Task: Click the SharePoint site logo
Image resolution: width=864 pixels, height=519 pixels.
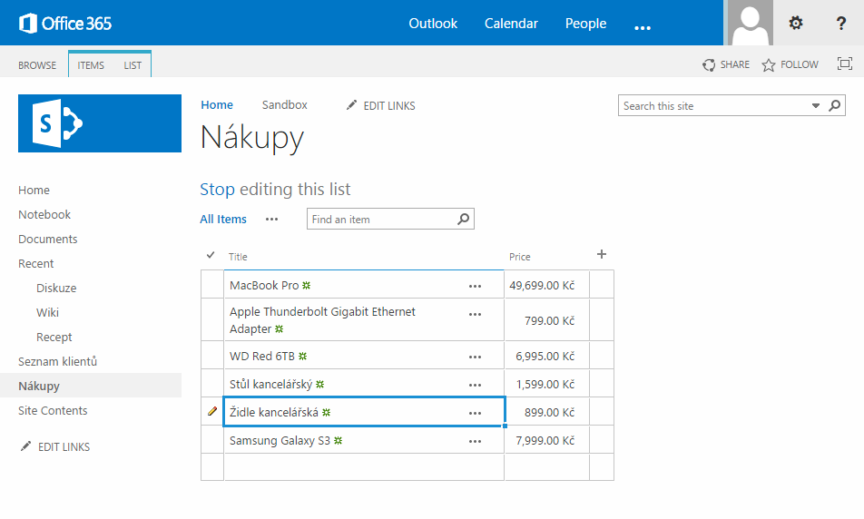Action: coord(100,123)
